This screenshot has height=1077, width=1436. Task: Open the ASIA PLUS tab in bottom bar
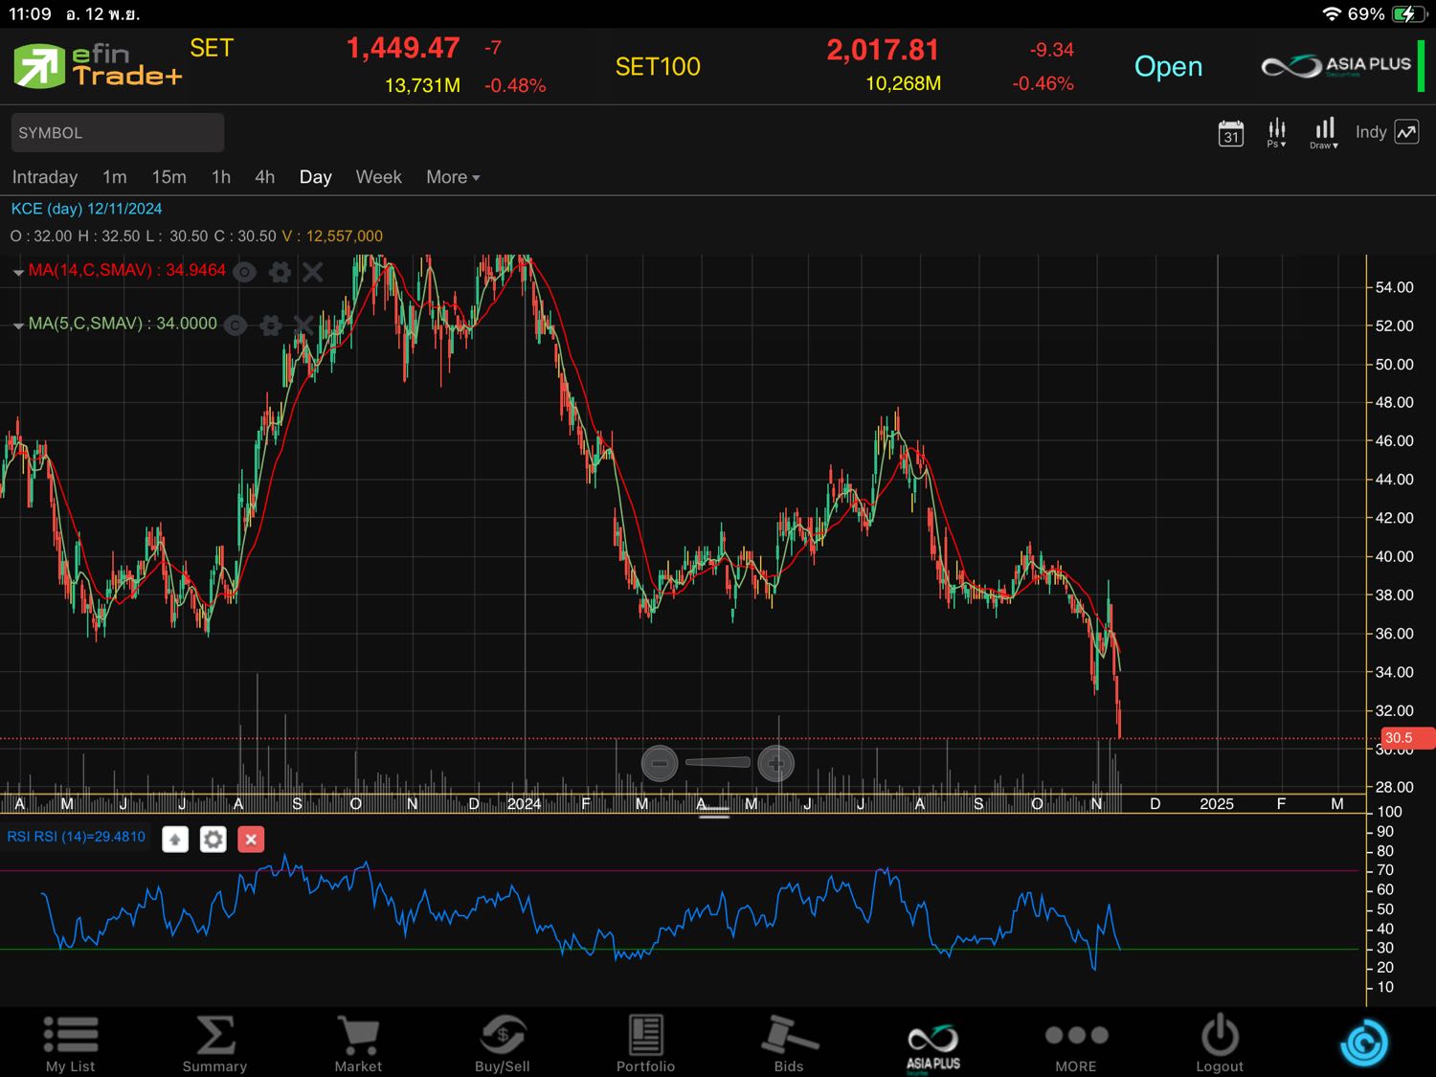[933, 1046]
